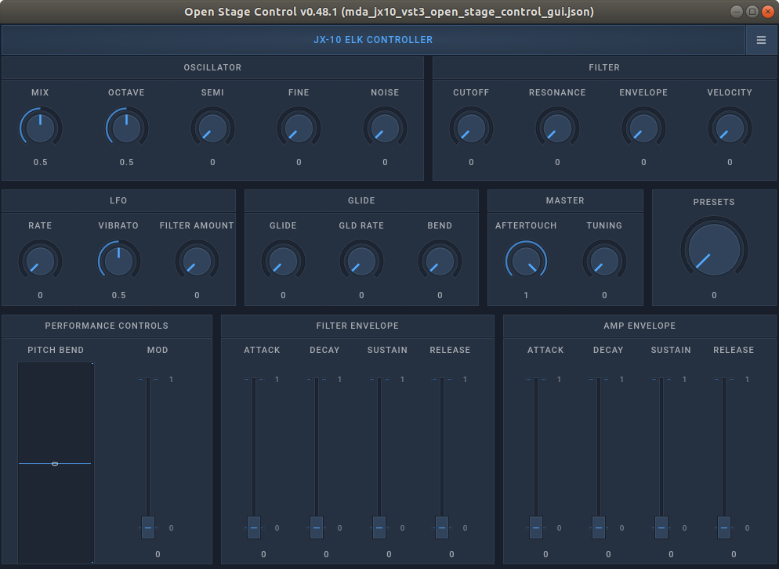Click the GLIDE knob
Viewport: 779px width, 569px height.
[x=283, y=261]
